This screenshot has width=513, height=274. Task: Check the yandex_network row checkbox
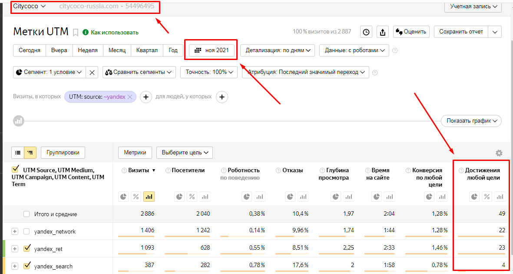pyautogui.click(x=27, y=231)
